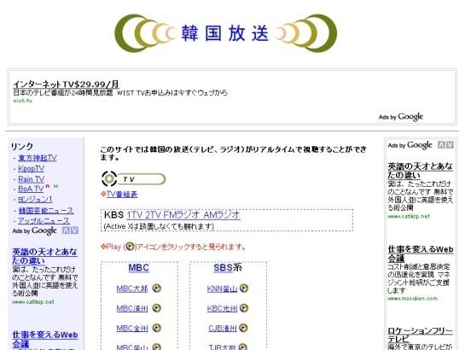
Task: Open インターネットTV$29.99/月 banner ad
Action: tap(67, 85)
